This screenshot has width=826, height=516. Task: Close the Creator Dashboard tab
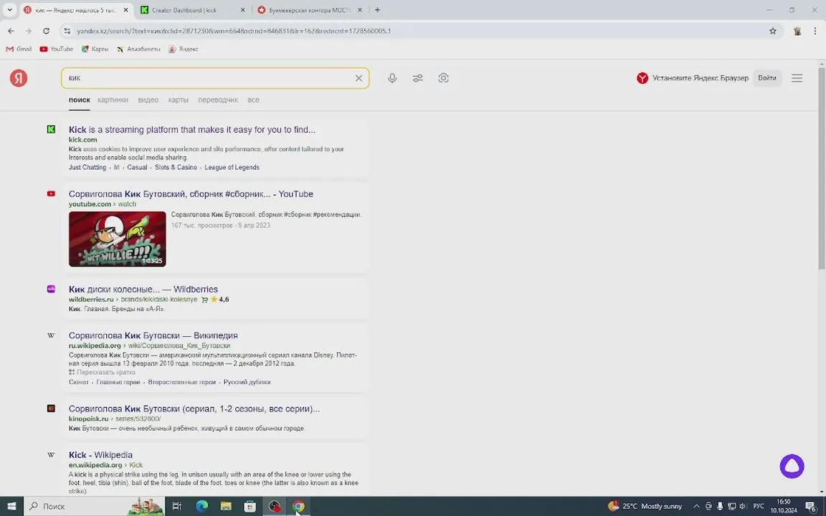point(242,10)
